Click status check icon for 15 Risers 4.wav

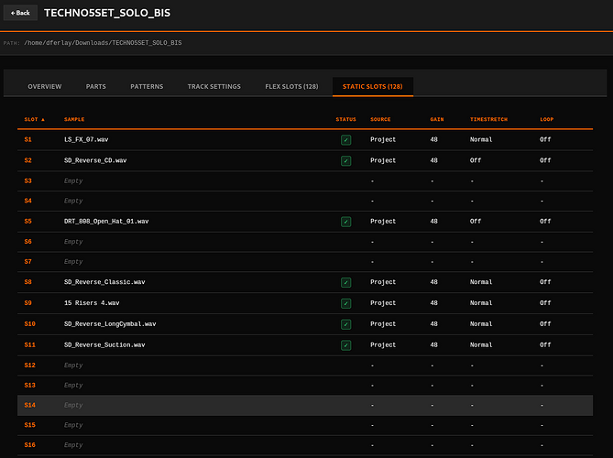tap(346, 303)
